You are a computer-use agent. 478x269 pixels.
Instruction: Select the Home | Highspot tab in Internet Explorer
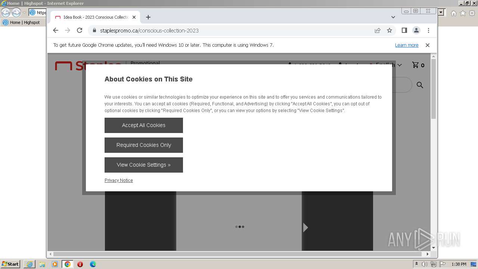tap(22, 22)
